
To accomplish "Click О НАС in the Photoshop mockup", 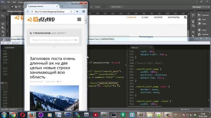I will coord(145,17).
